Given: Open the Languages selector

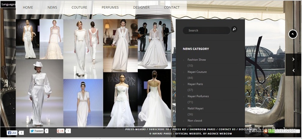Looking at the screenshot, I should point(8,4).
